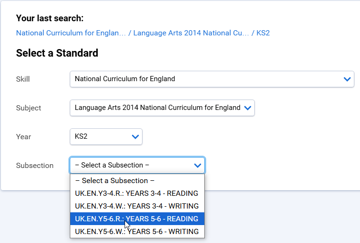Screen dimensions: 360x243
Task: Follow the 'Language Arts 2014 National Cu…' breadcrumb link
Action: (x=191, y=33)
